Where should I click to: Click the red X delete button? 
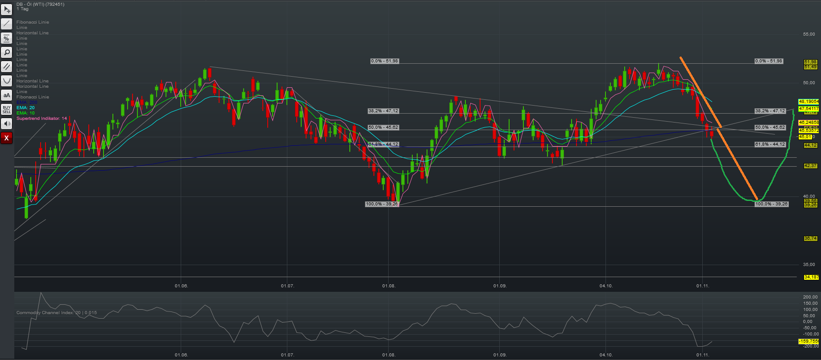7,138
